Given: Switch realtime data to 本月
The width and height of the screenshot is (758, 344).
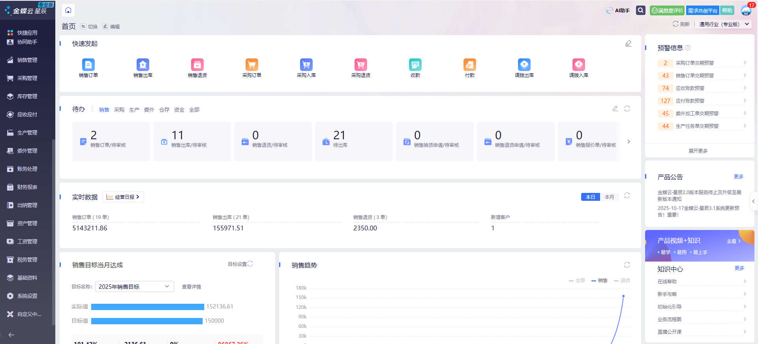Looking at the screenshot, I should tap(609, 197).
